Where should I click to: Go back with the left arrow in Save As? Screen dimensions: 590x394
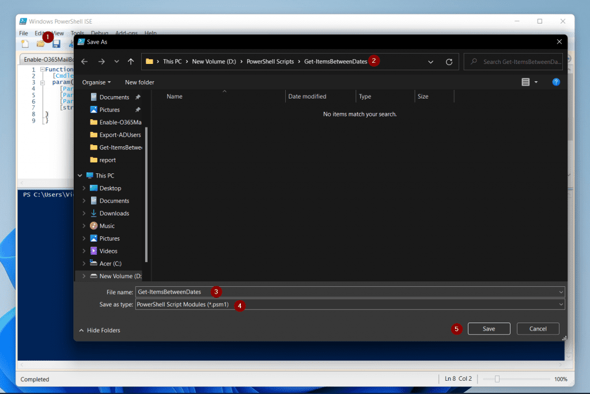(x=84, y=62)
